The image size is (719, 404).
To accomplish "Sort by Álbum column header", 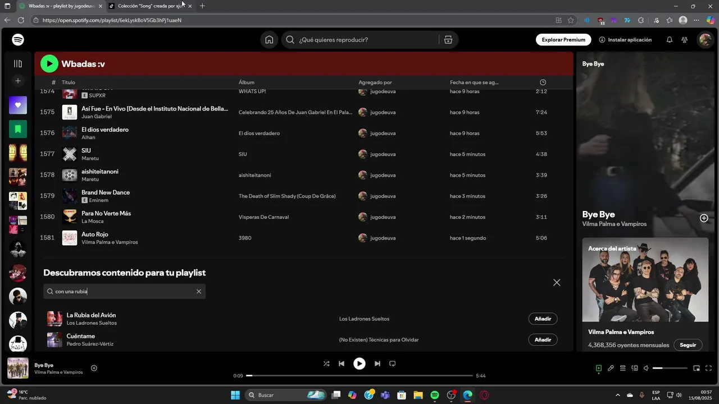I will click(x=247, y=82).
